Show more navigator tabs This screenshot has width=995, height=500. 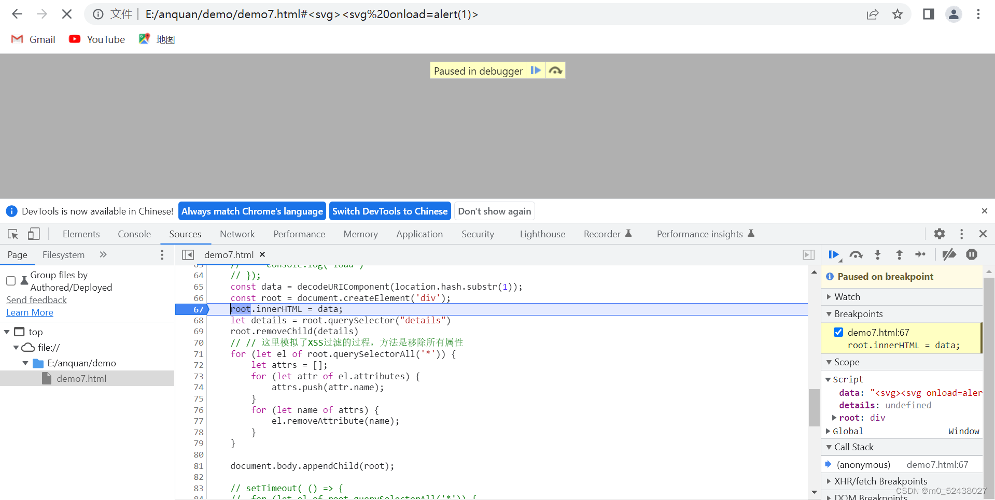103,254
